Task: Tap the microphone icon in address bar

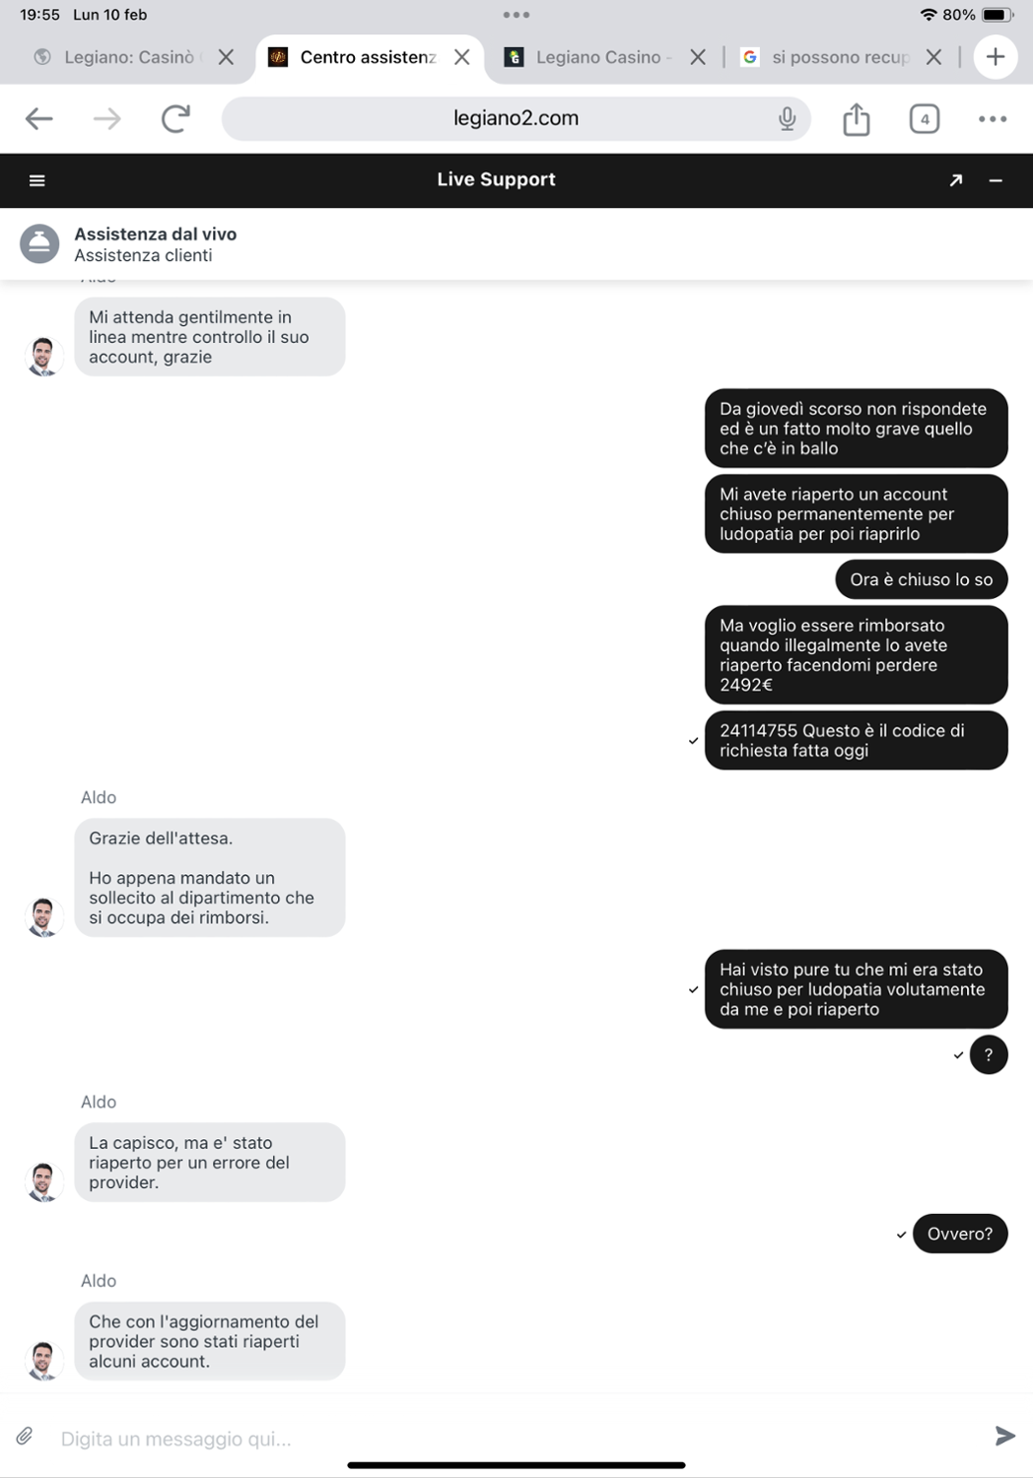Action: click(x=787, y=119)
